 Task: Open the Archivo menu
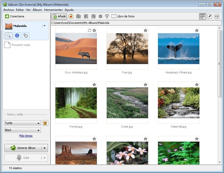[x=9, y=10]
